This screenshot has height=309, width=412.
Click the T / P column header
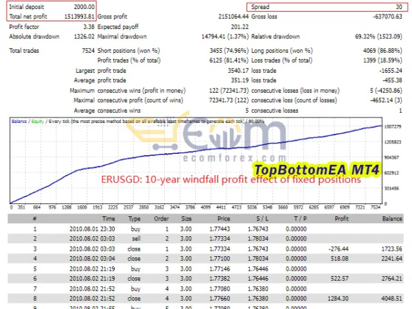tap(300, 218)
